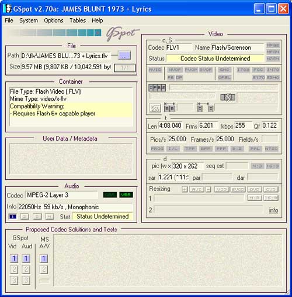292x297 pixels.
Task: Click GSpot Aud solution 3 button
Action: 26,281
